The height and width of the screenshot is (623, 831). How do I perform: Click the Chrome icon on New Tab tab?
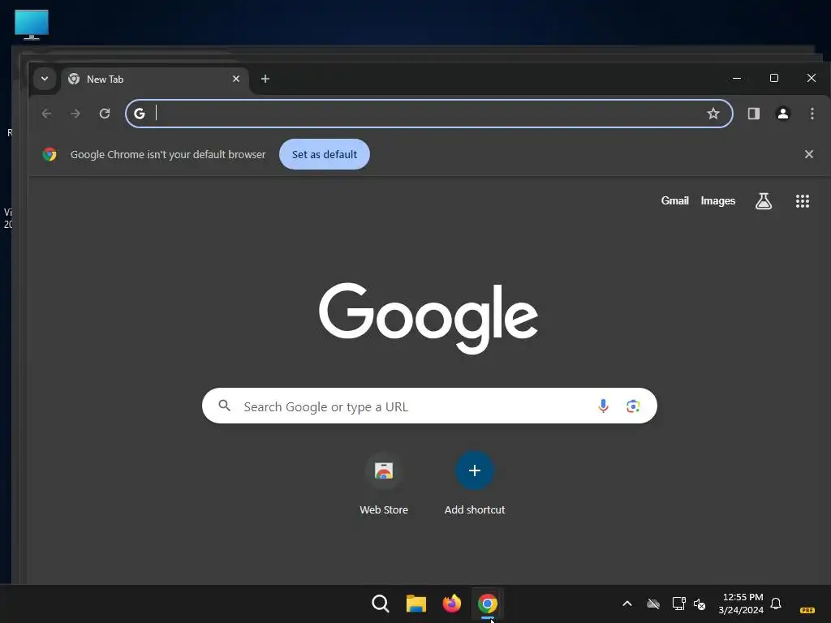pyautogui.click(x=74, y=79)
